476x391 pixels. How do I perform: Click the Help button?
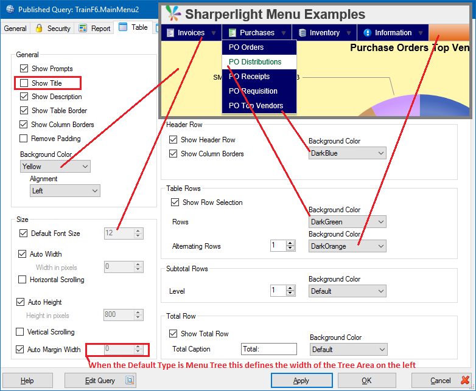pyautogui.click(x=27, y=381)
